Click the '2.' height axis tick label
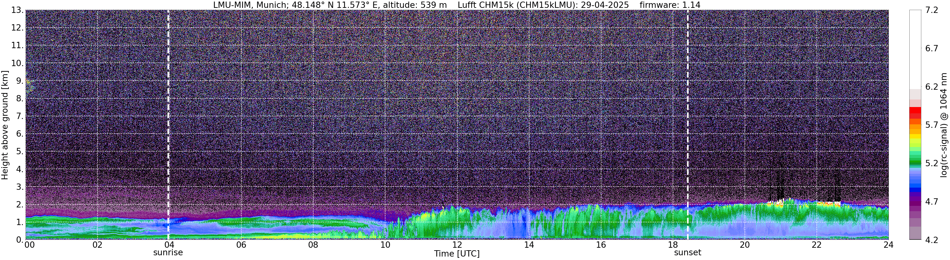 20,205
